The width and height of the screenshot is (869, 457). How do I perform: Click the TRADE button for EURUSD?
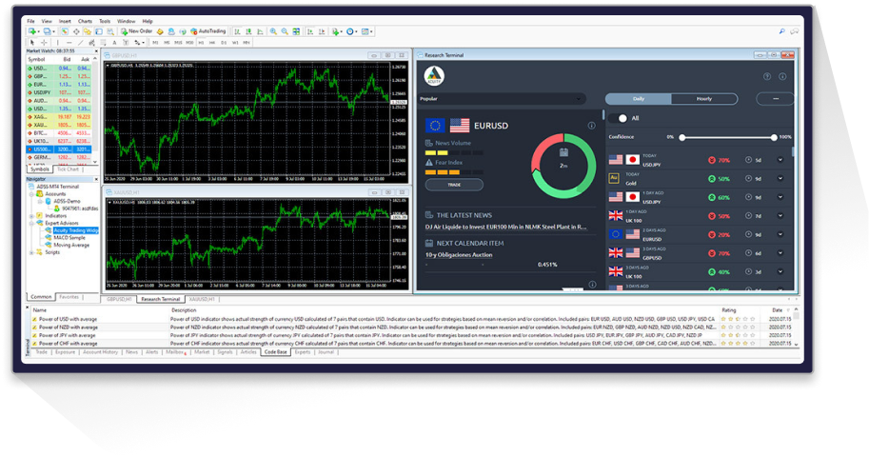[454, 185]
